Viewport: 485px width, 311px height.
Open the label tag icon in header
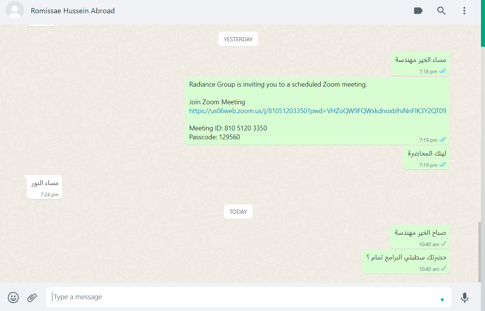point(418,11)
